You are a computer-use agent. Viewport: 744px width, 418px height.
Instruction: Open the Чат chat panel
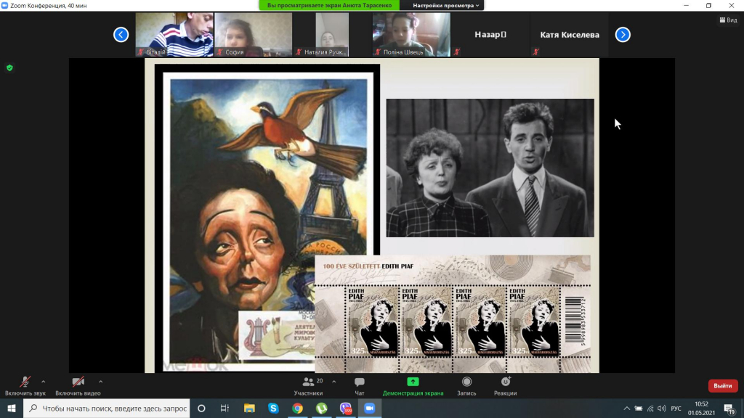(360, 386)
